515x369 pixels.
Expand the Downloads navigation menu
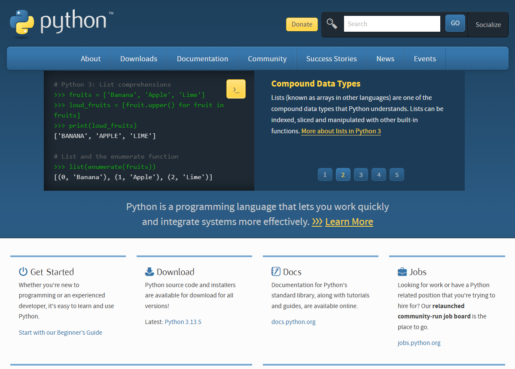[x=138, y=58]
